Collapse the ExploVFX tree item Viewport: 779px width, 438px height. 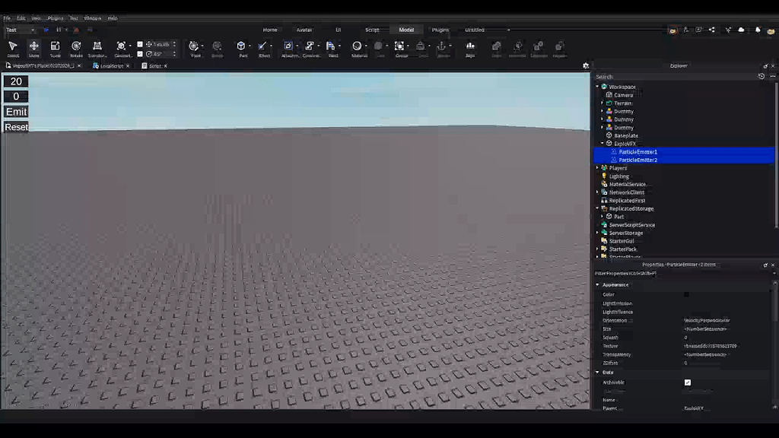coord(600,144)
